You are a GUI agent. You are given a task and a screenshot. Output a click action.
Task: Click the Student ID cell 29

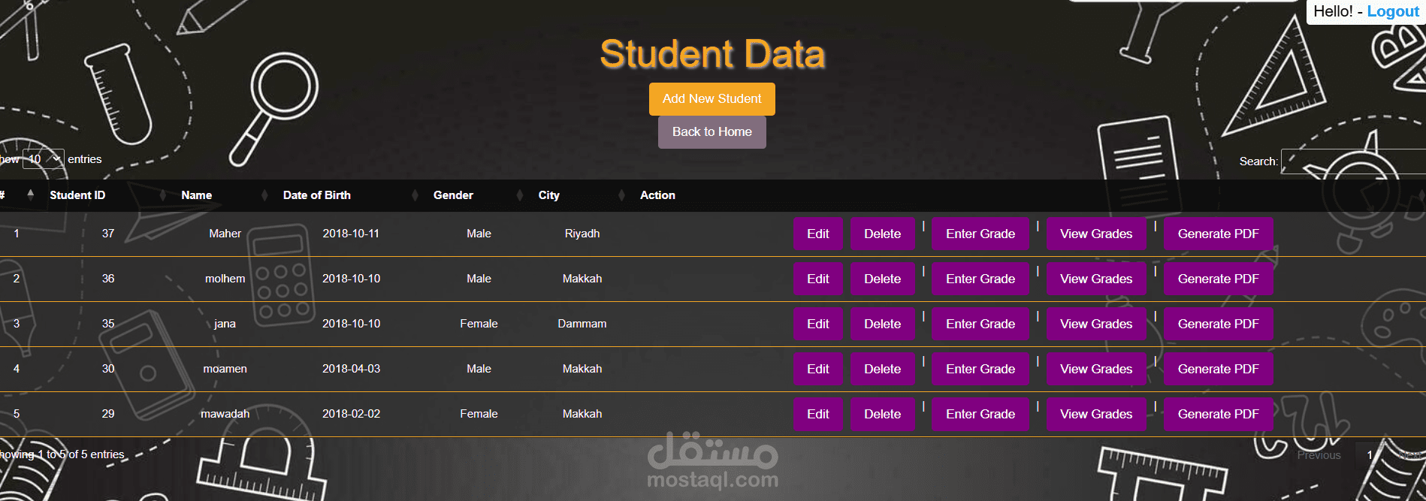click(108, 414)
